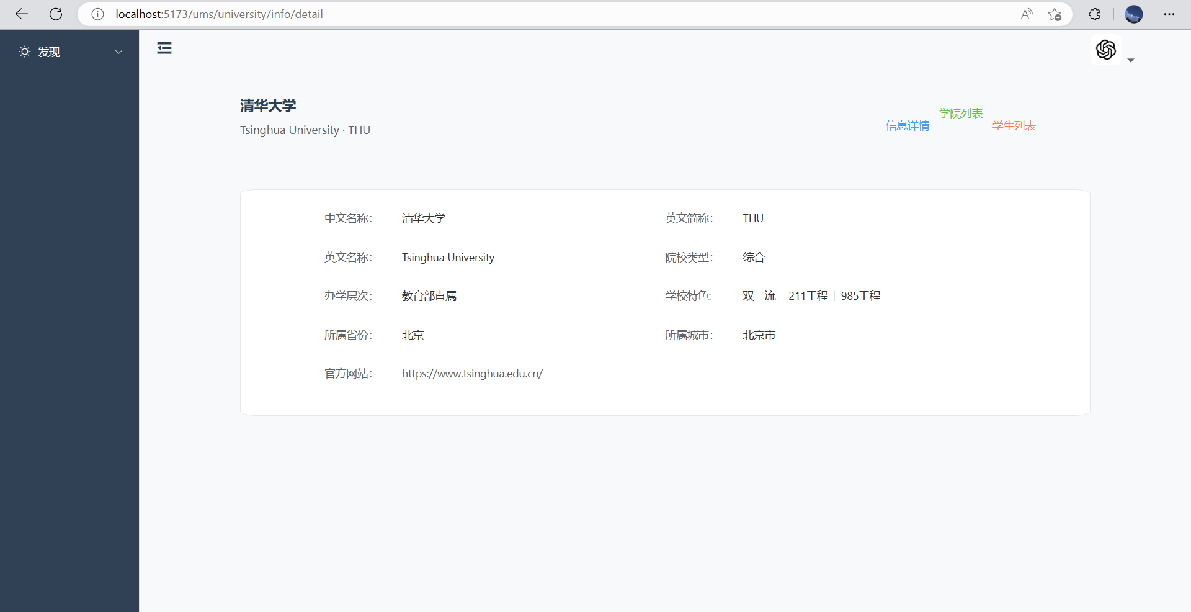1191x612 pixels.
Task: Collapse sidebar with hamburger icon
Action: [164, 48]
